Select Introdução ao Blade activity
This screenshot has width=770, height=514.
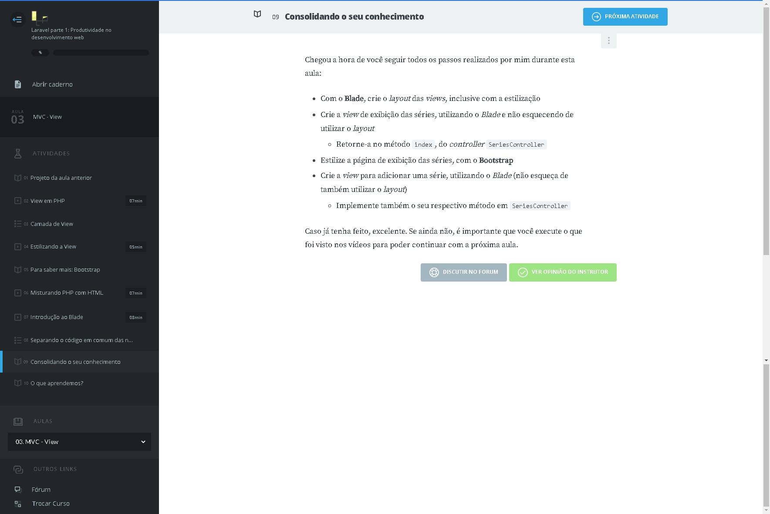tap(57, 317)
